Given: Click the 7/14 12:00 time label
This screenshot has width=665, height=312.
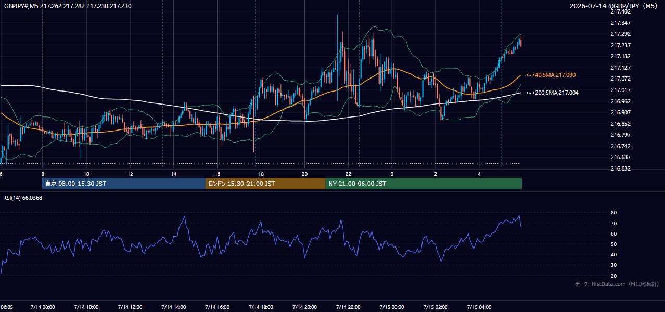Looking at the screenshot, I should pyautogui.click(x=130, y=307).
